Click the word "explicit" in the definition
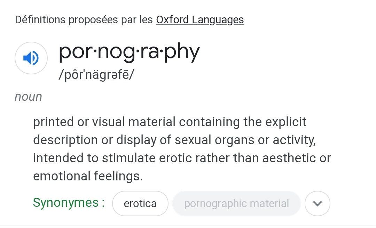Screen dimensions: 376x228 [x=286, y=122]
